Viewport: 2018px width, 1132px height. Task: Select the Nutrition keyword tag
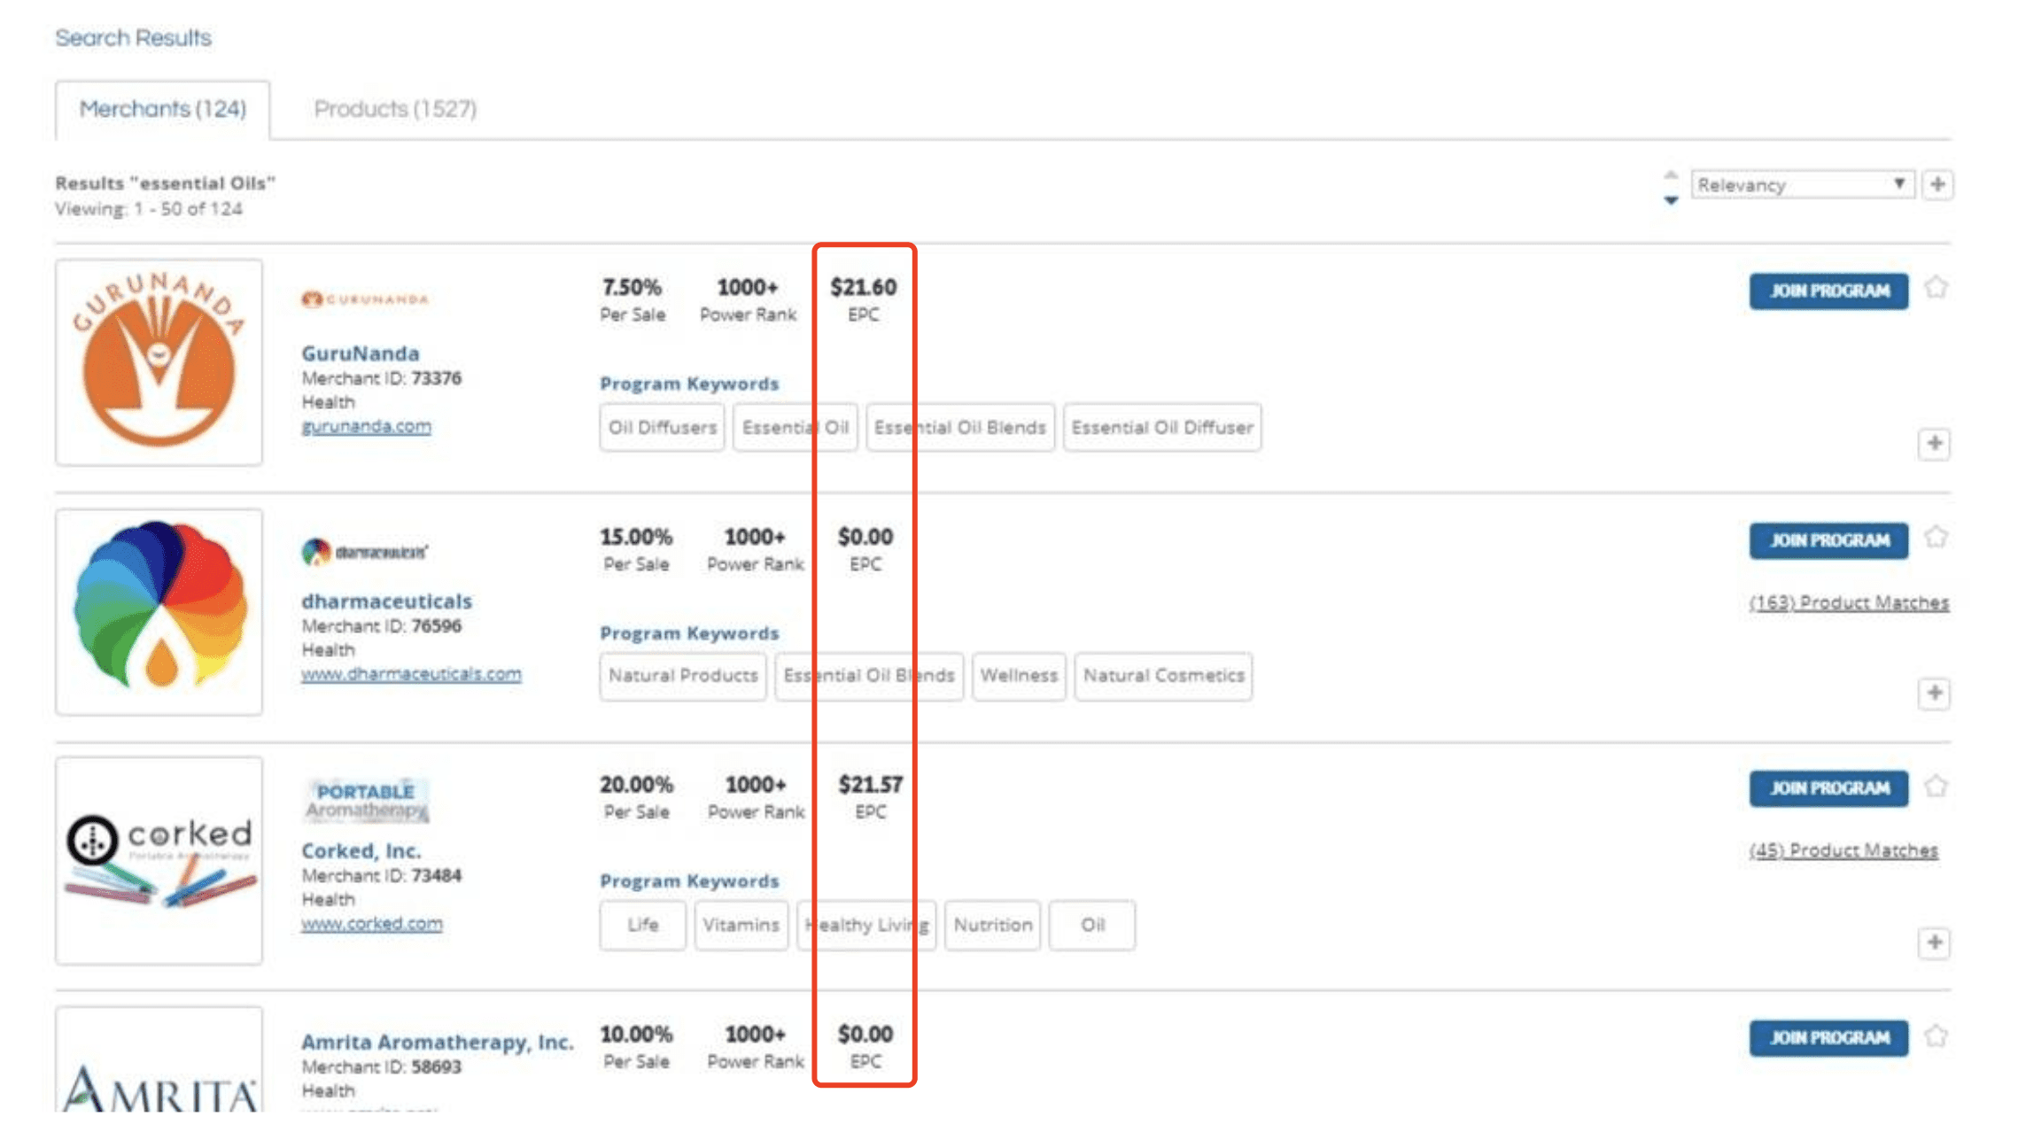coord(992,926)
